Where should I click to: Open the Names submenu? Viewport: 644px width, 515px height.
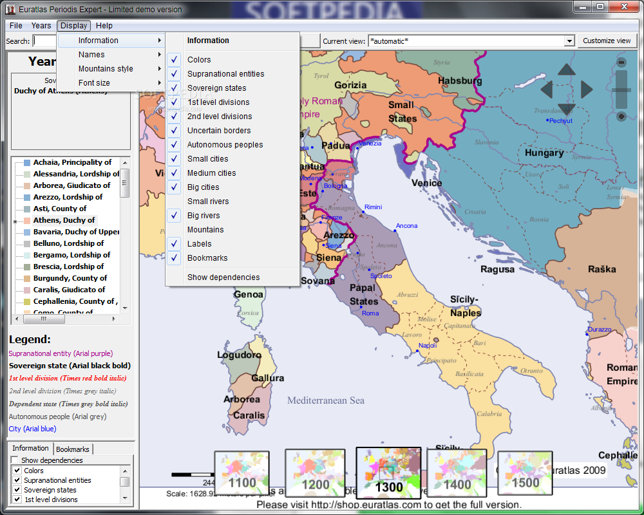[111, 55]
